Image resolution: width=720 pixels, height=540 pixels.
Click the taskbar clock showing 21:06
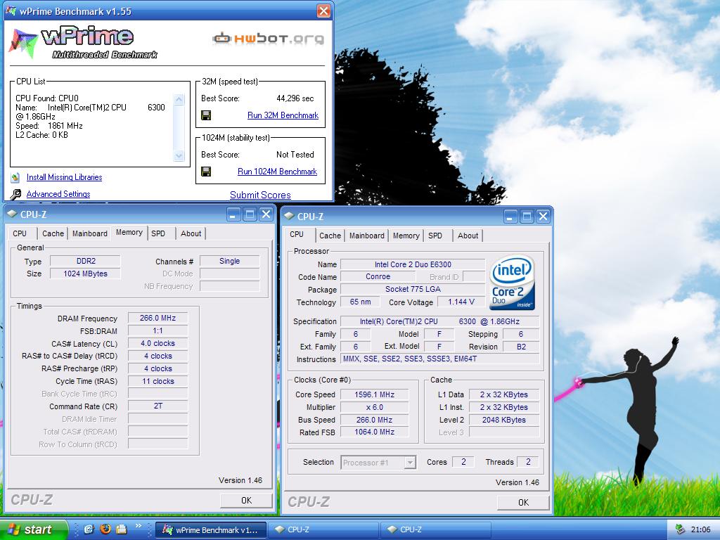[x=701, y=530]
